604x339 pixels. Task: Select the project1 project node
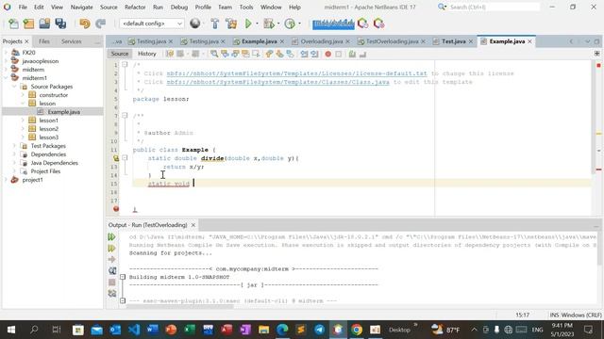point(32,180)
